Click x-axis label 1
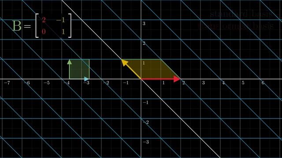This screenshot has height=158, width=282. click(x=163, y=83)
